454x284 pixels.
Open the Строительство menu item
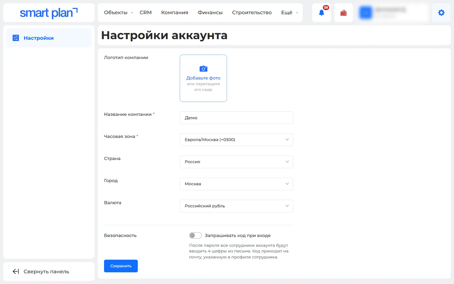tap(252, 13)
